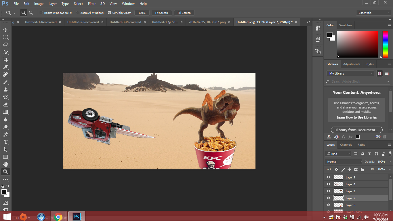Select the Quick Selection tool

5,52
